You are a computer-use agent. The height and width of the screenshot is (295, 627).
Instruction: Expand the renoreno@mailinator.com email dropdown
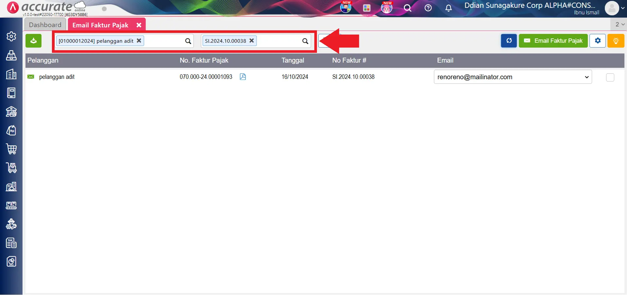513,77
